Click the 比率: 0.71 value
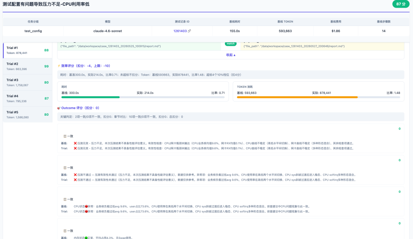The width and height of the screenshot is (413, 239). (x=218, y=93)
